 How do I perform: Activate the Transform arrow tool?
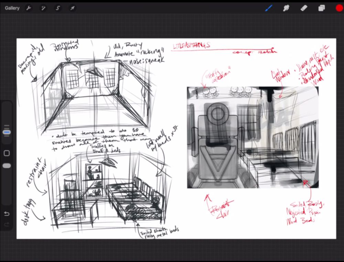pos(72,8)
